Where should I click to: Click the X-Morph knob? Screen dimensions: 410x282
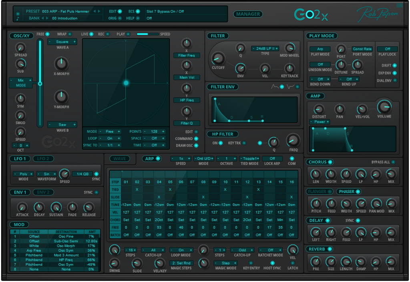pos(61,64)
